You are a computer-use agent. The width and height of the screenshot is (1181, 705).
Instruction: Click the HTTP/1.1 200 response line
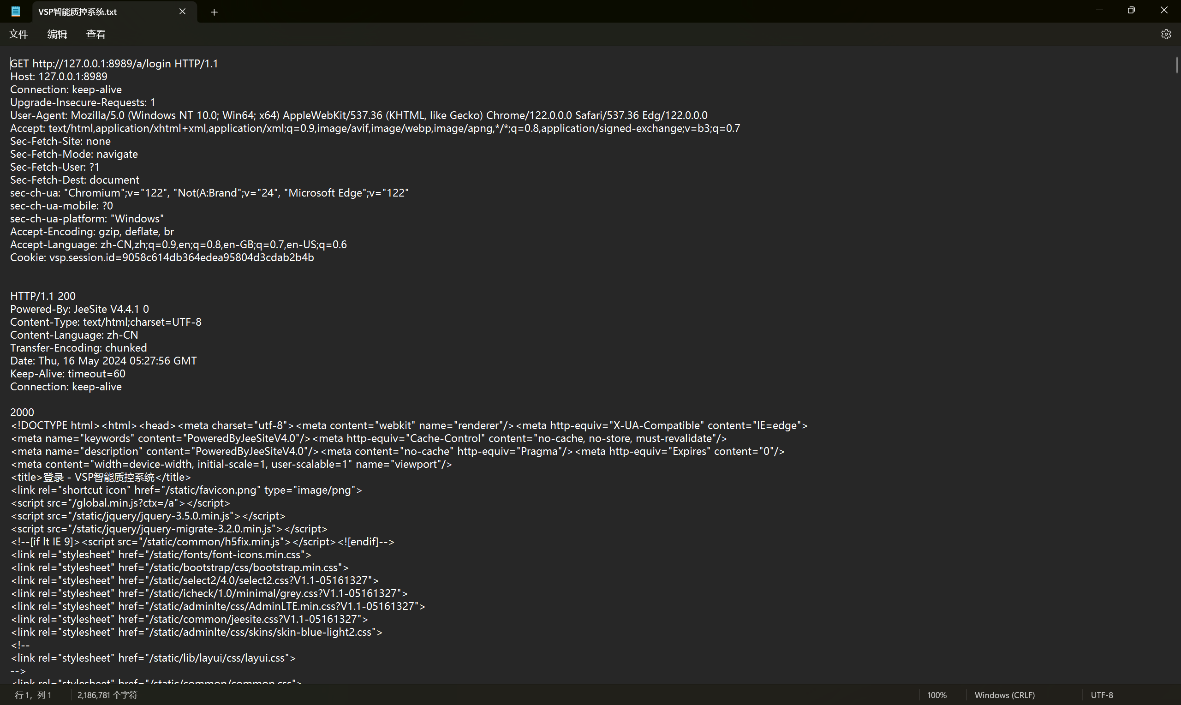point(43,297)
